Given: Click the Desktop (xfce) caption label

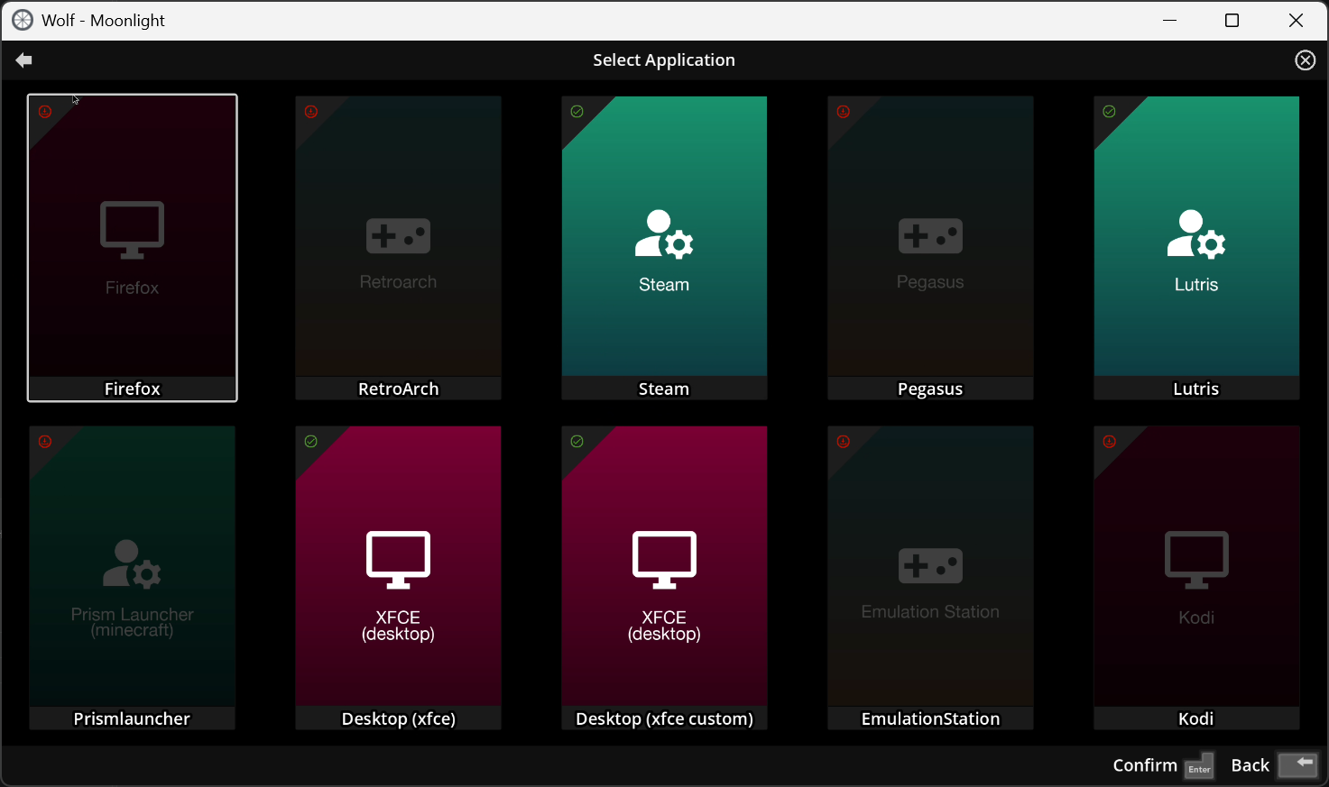Looking at the screenshot, I should 398,719.
